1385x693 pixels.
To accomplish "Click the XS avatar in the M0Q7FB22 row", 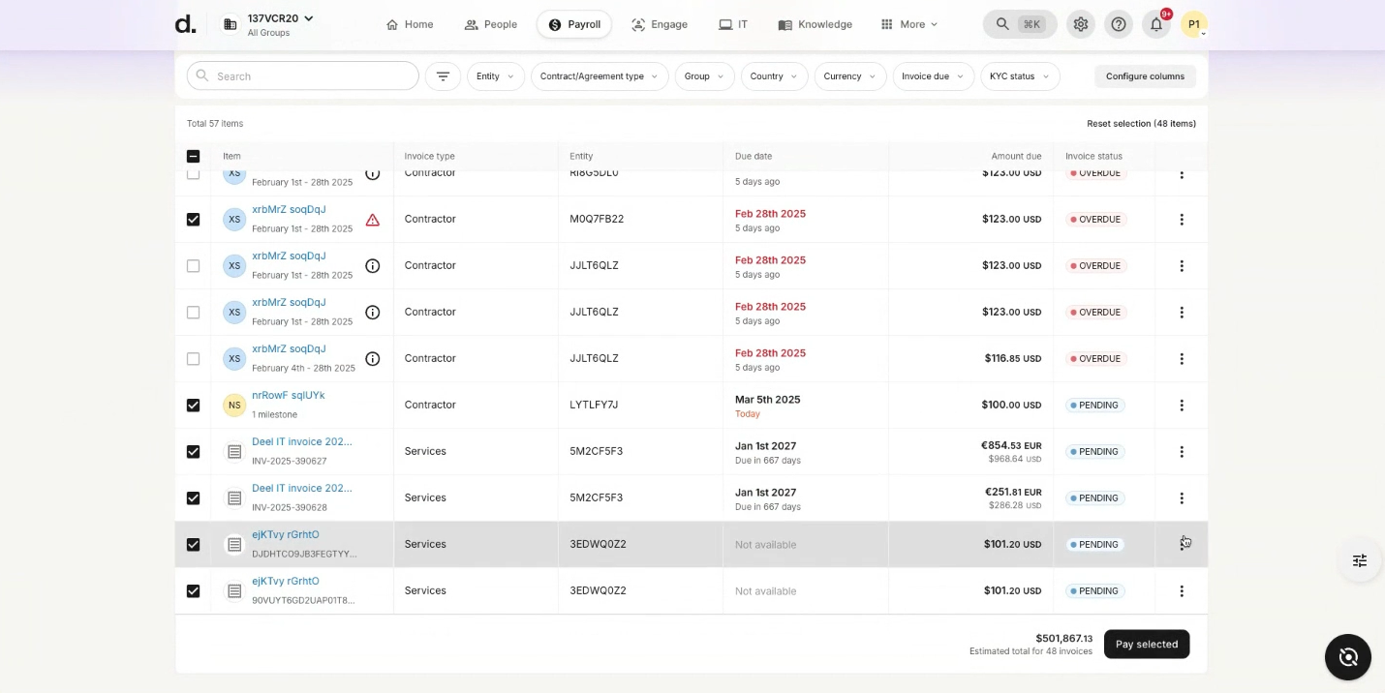I will [234, 220].
